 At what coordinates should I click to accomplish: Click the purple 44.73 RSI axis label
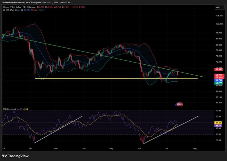click(x=218, y=126)
